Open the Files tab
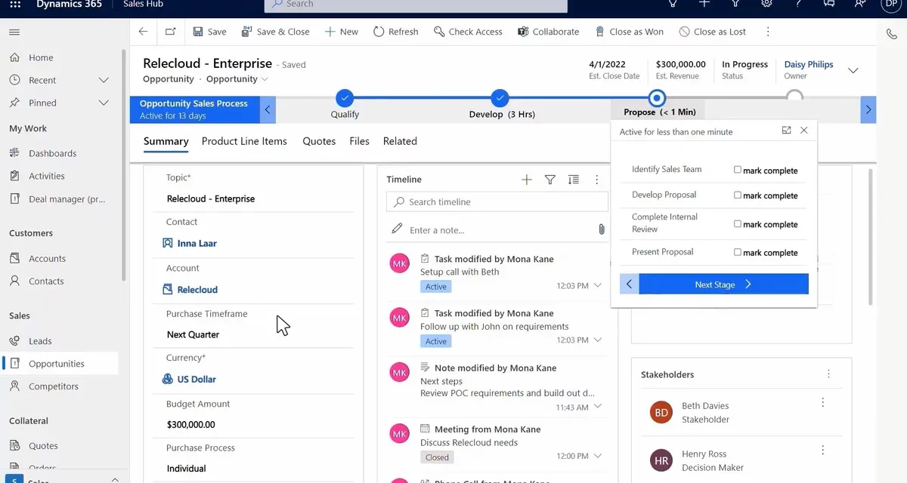Image resolution: width=907 pixels, height=483 pixels. click(x=359, y=141)
